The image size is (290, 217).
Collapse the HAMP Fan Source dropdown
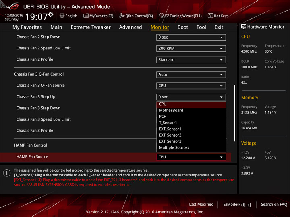[x=191, y=157]
